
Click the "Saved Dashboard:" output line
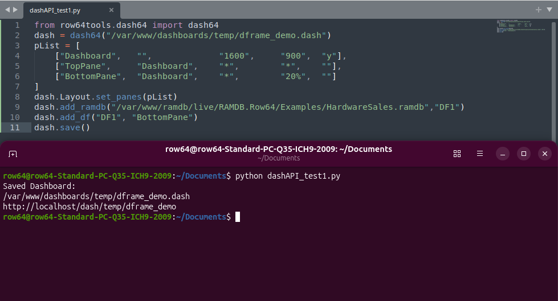(39, 186)
